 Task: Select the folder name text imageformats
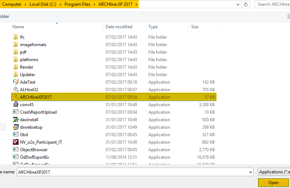[x=33, y=44]
